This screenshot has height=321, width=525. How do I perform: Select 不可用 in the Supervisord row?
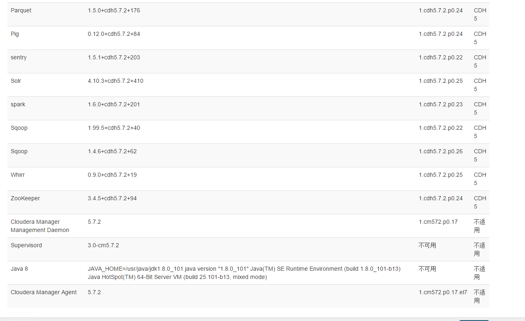click(x=427, y=245)
